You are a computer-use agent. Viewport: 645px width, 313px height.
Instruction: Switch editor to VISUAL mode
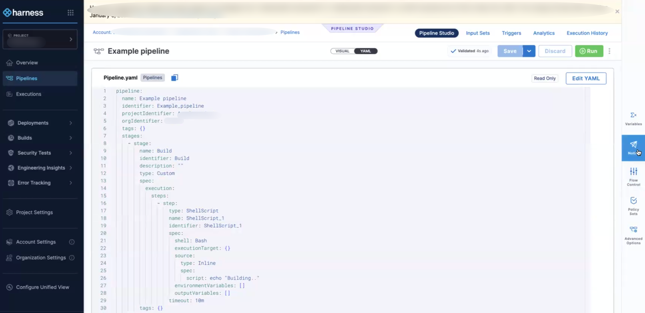[x=342, y=51]
